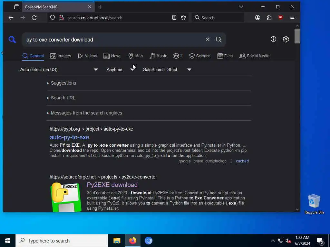
Task: Open the extensions puzzle-piece icon
Action: pos(269,18)
